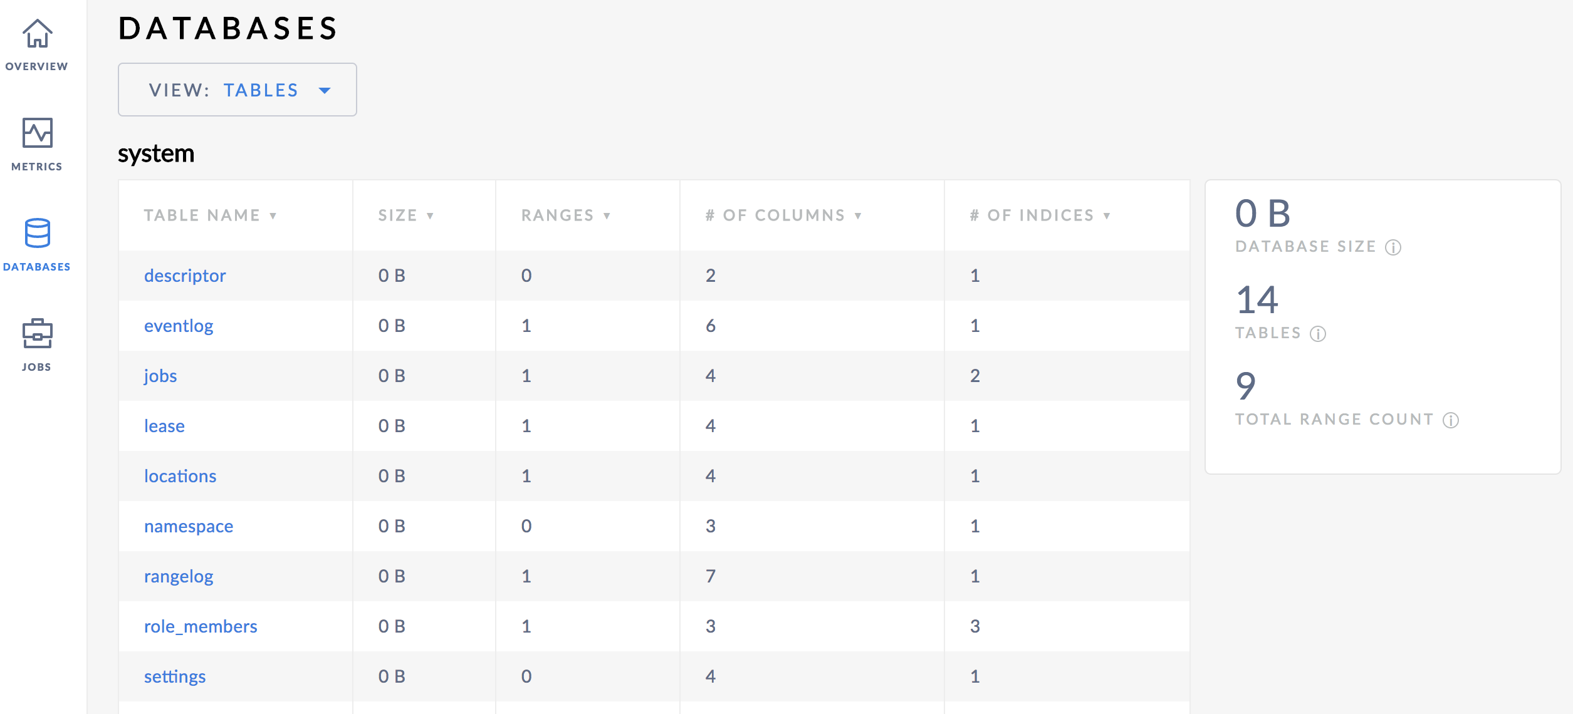This screenshot has height=714, width=1573.
Task: Open the descriptor table details
Action: pos(185,275)
